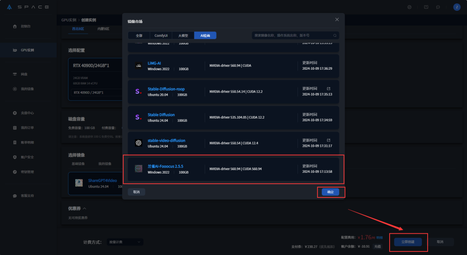The height and width of the screenshot is (255, 467).
Task: Open 网盘 icon in sidebar
Action: (x=15, y=74)
